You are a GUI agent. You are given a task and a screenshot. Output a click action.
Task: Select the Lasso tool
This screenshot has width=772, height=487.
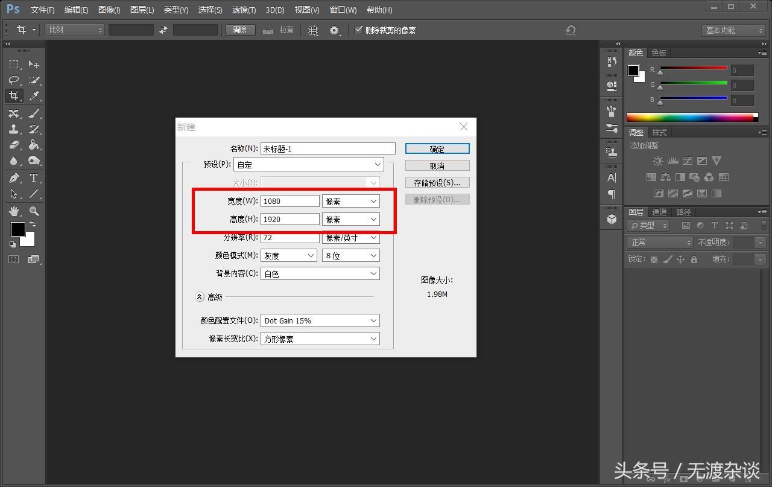[x=14, y=80]
